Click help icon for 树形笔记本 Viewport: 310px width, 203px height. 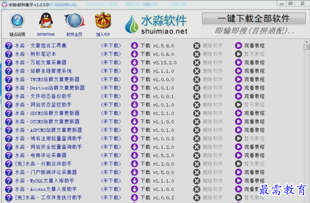pyautogui.click(x=9, y=54)
